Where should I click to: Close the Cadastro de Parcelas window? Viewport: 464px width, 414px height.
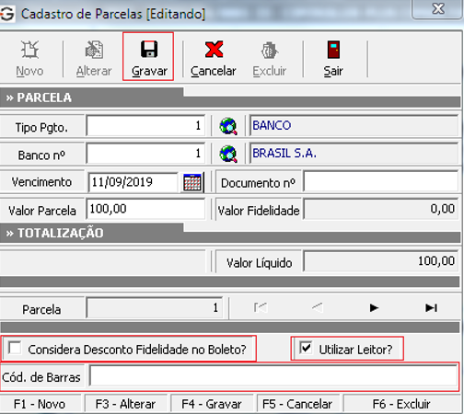click(438, 8)
